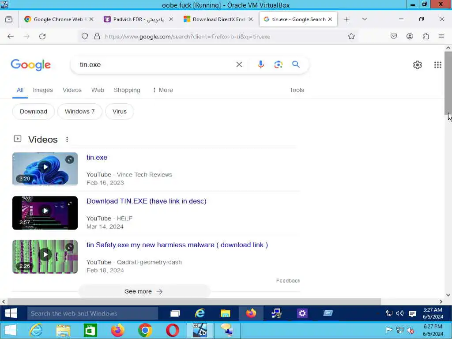
Task: Reload the page with the refresh icon
Action: point(42,36)
